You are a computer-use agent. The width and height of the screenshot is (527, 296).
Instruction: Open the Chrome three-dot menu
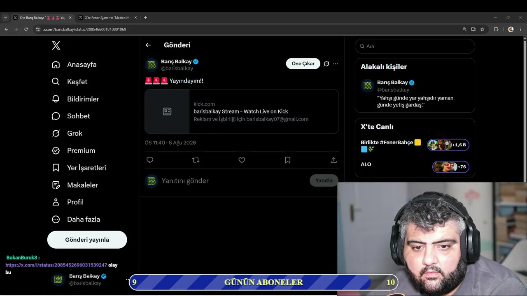521,29
